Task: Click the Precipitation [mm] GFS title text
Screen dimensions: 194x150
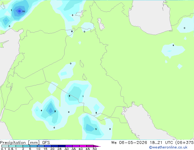Action: coord(25,143)
